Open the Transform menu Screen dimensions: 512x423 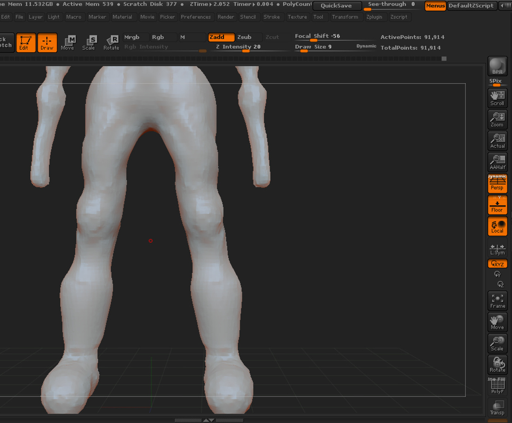coord(345,17)
